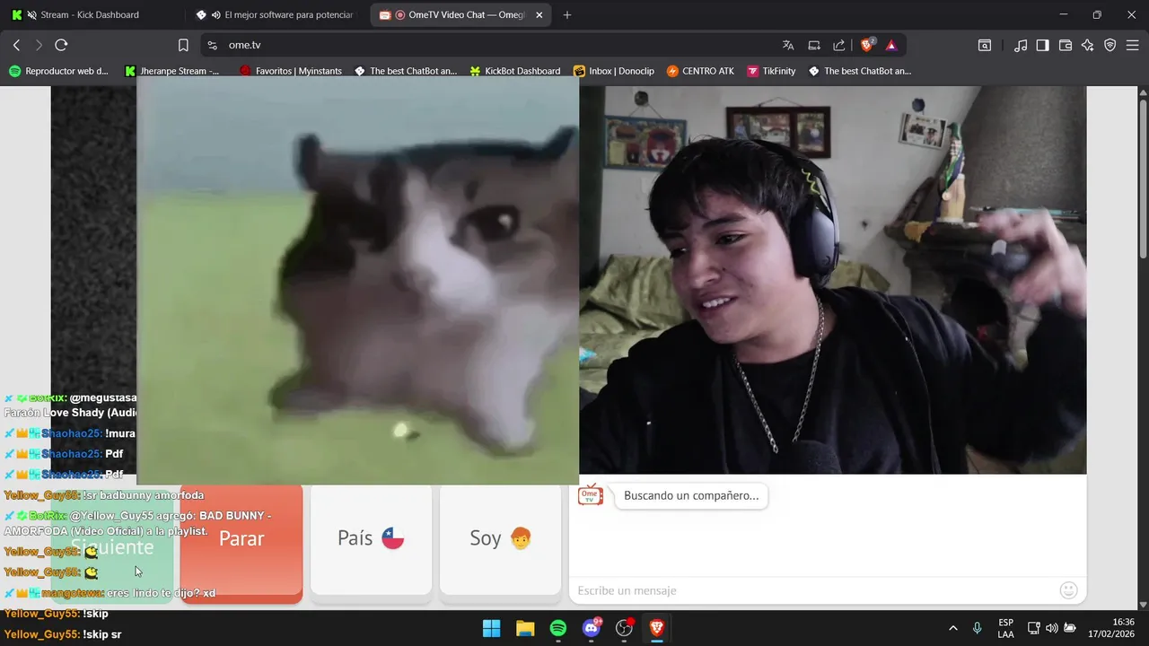The width and height of the screenshot is (1149, 646).
Task: Open the tab search icon in toolbar
Action: point(985,45)
